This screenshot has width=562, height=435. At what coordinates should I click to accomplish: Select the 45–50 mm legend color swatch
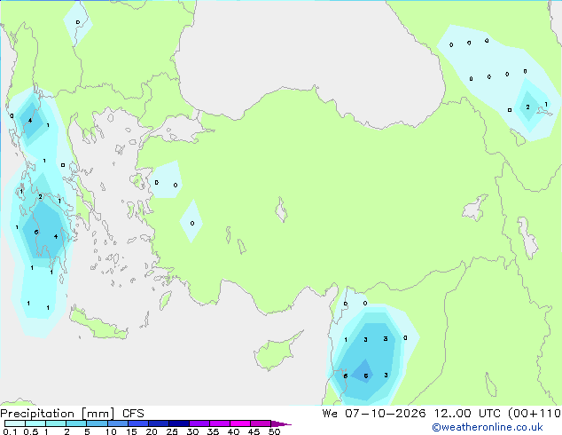(261, 423)
